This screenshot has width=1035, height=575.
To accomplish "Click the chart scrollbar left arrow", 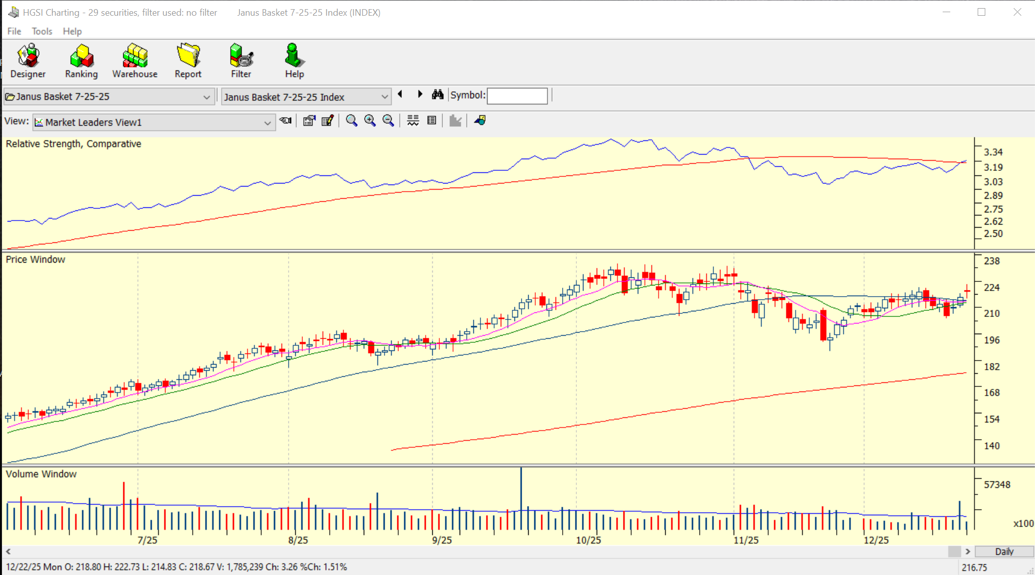I will (x=8, y=552).
